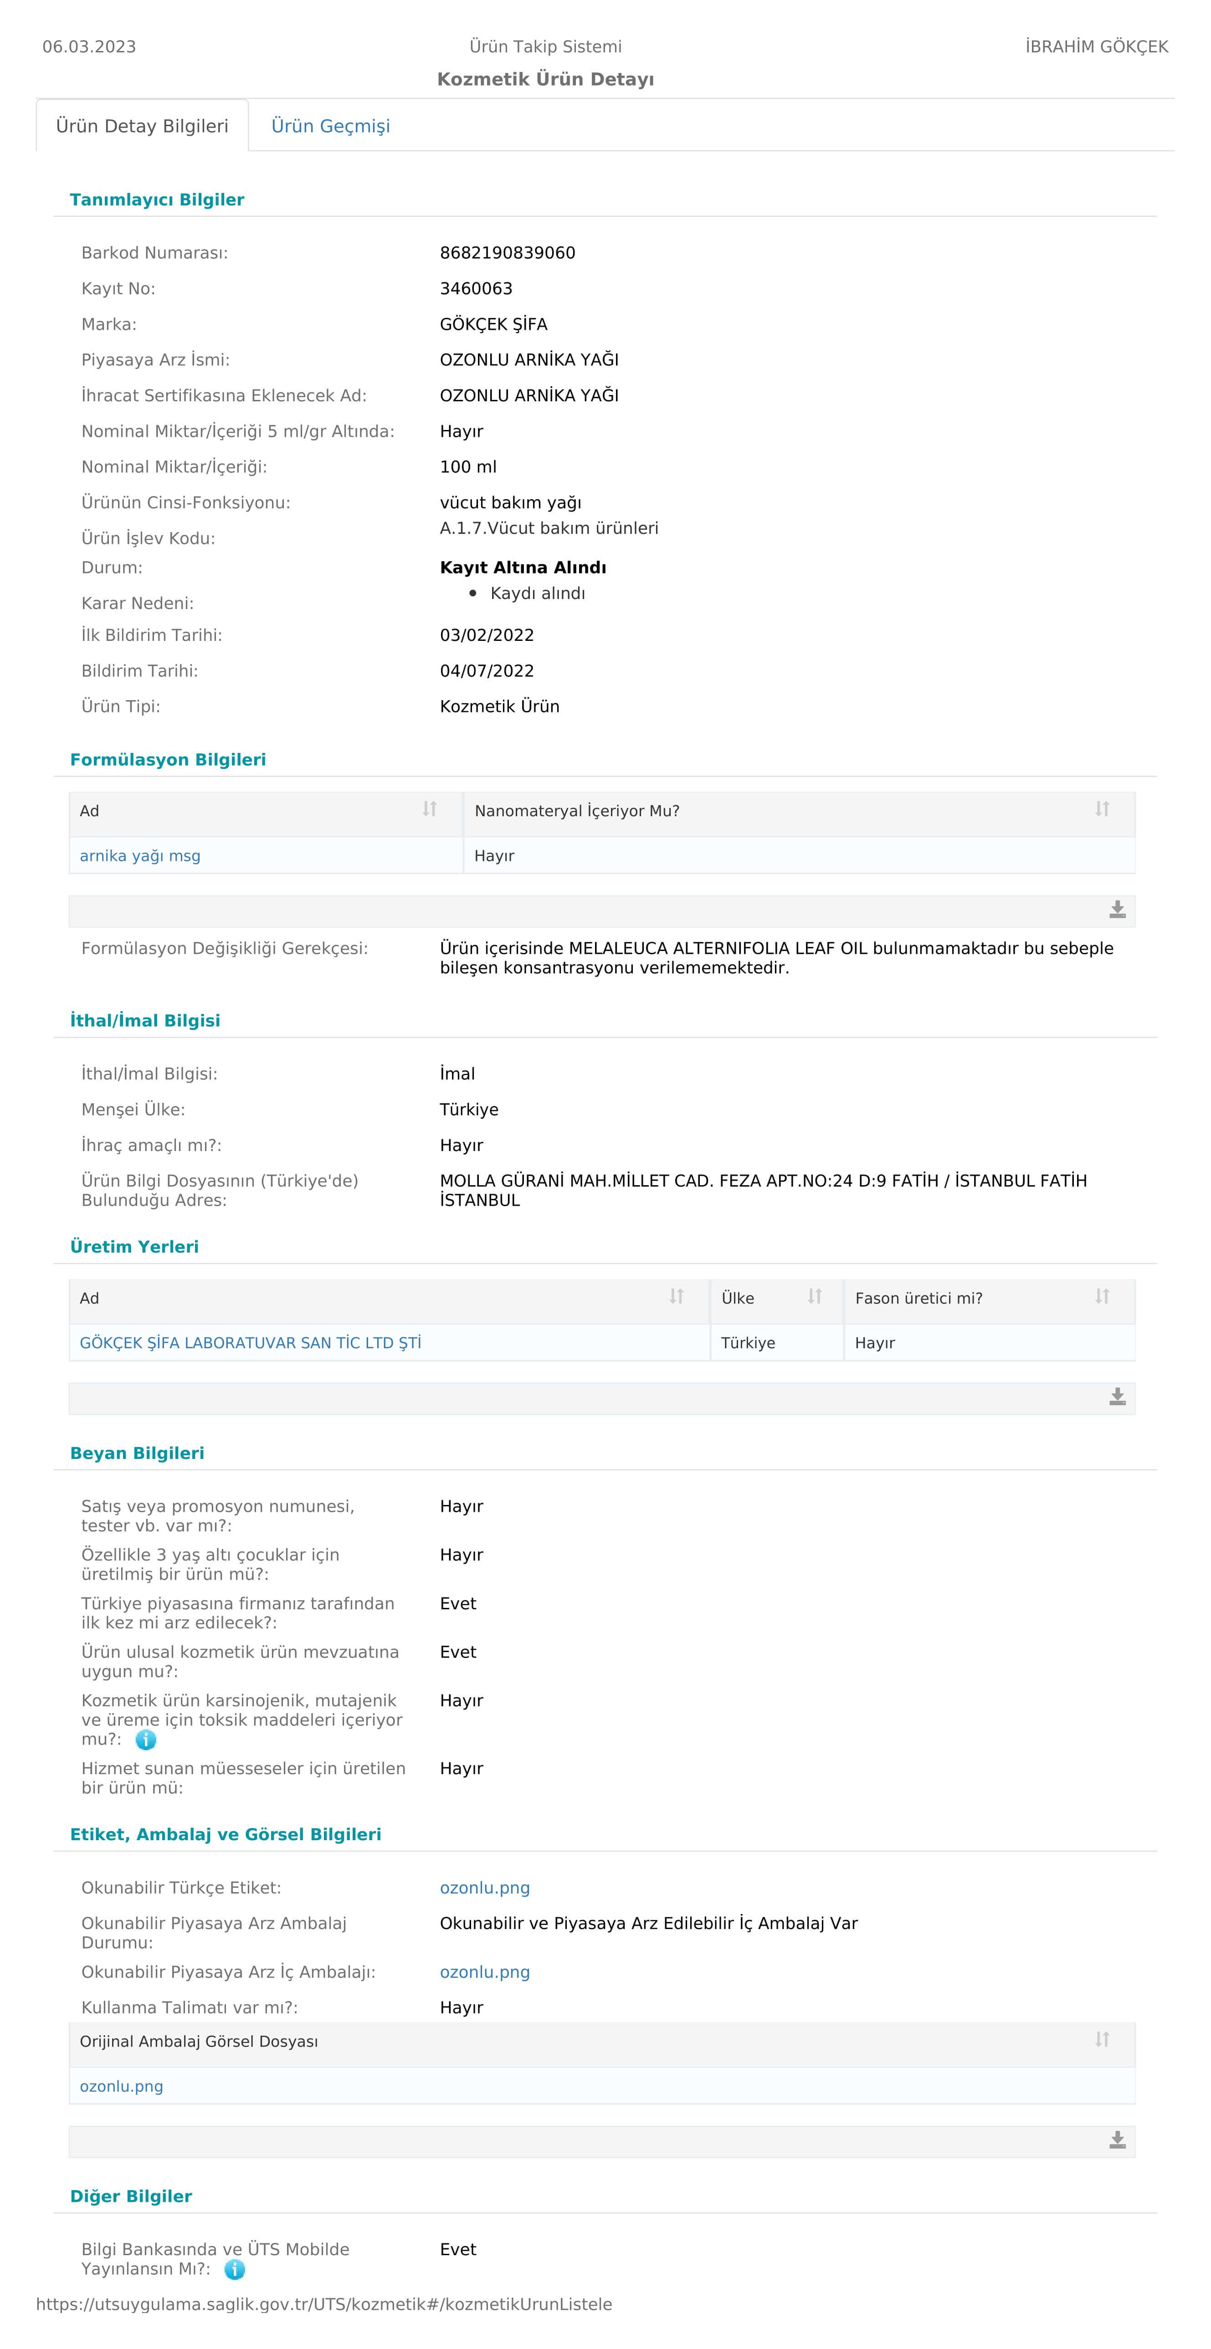Click the Marka value GÖKÇEK ŞİFA
The image size is (1211, 2349).
[493, 324]
